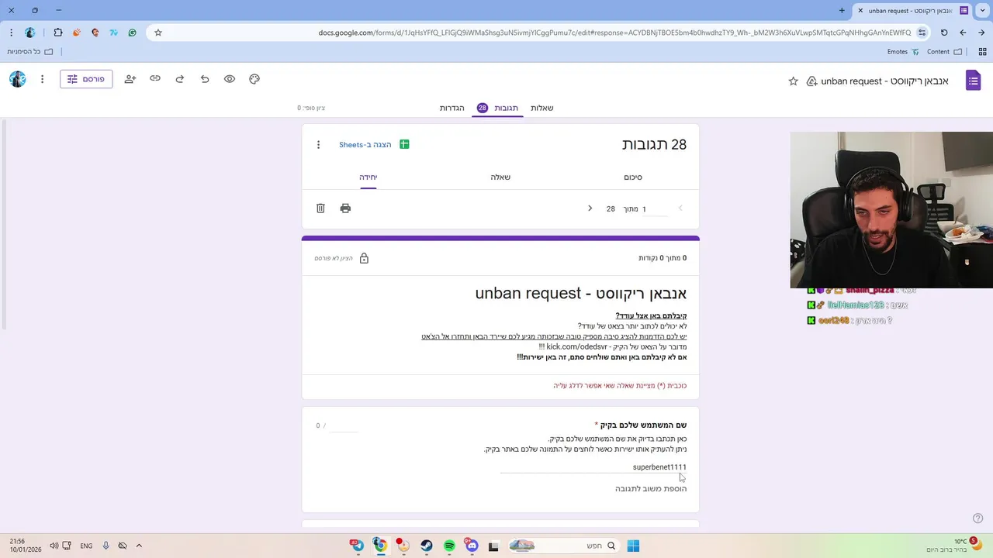Open the Google account avatar in Forms
Image resolution: width=993 pixels, height=558 pixels.
click(18, 79)
